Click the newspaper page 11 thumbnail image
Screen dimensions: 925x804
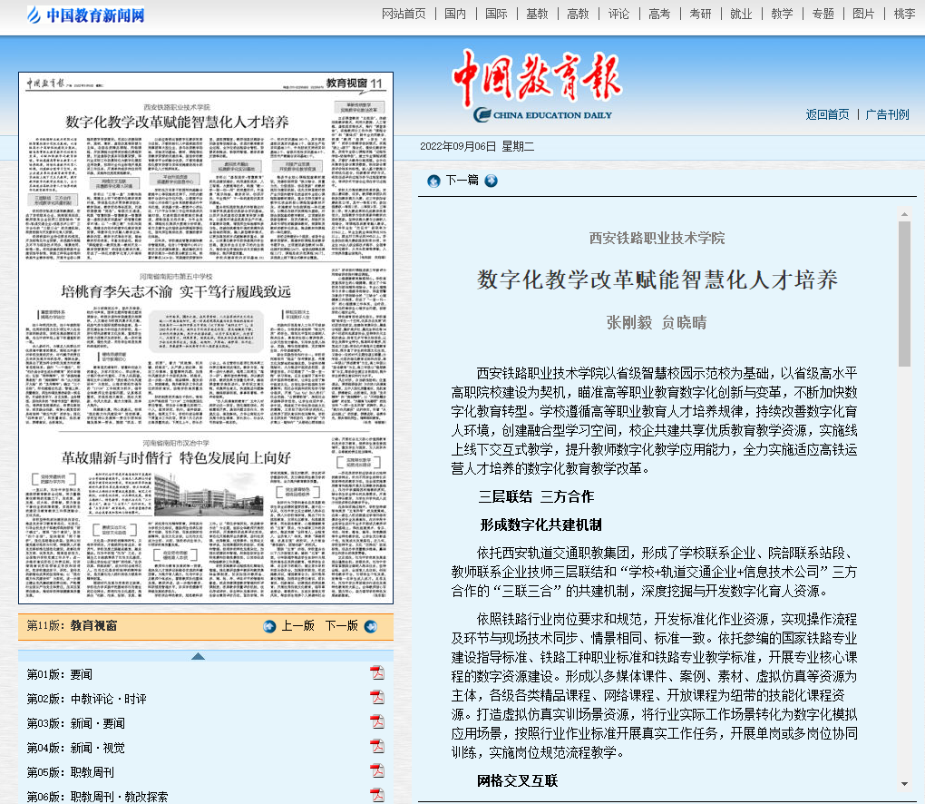[x=206, y=338]
